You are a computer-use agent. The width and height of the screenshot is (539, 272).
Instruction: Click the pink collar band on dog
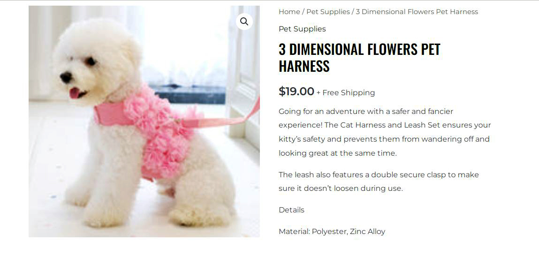pos(110,114)
